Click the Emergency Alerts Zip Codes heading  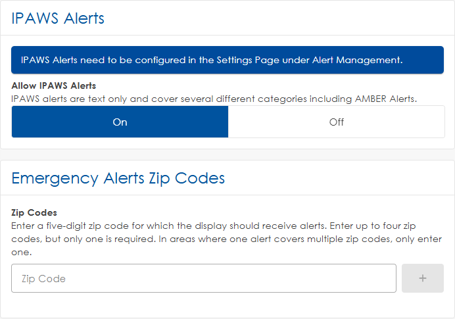pos(118,178)
